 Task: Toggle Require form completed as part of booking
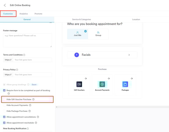[x=4, y=90]
